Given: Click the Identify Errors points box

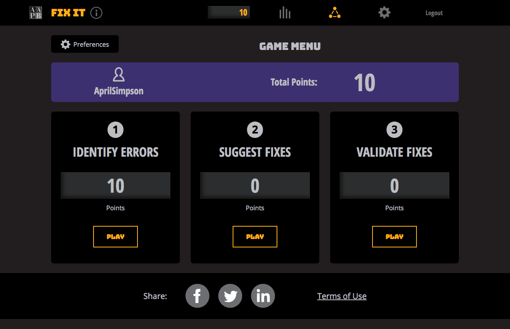Looking at the screenshot, I should (116, 185).
